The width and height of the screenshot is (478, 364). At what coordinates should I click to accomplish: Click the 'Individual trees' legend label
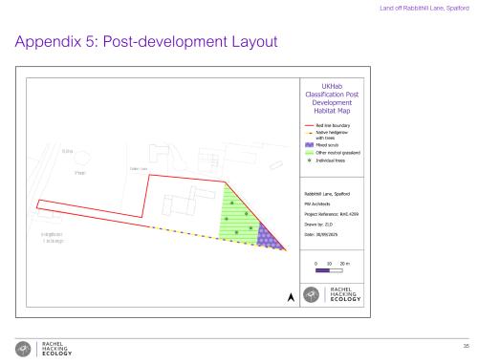click(x=330, y=161)
